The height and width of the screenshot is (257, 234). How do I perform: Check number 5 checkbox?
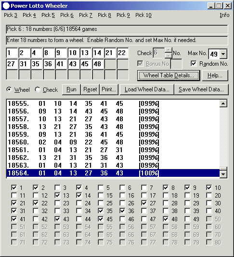tap(101, 187)
